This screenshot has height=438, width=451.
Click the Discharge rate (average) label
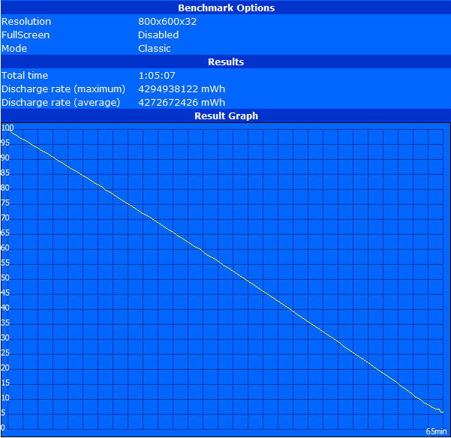pyautogui.click(x=61, y=103)
